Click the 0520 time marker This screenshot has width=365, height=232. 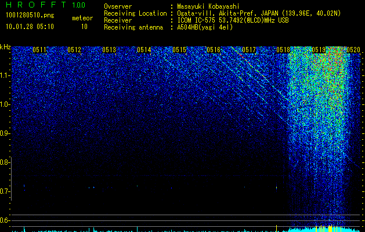353,50
